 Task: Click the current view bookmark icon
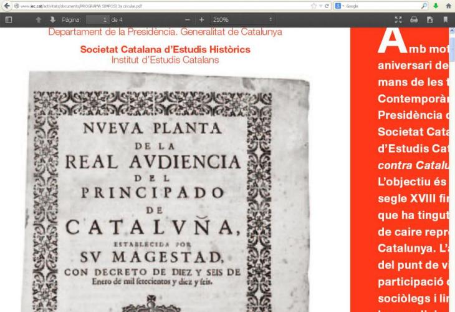(446, 20)
